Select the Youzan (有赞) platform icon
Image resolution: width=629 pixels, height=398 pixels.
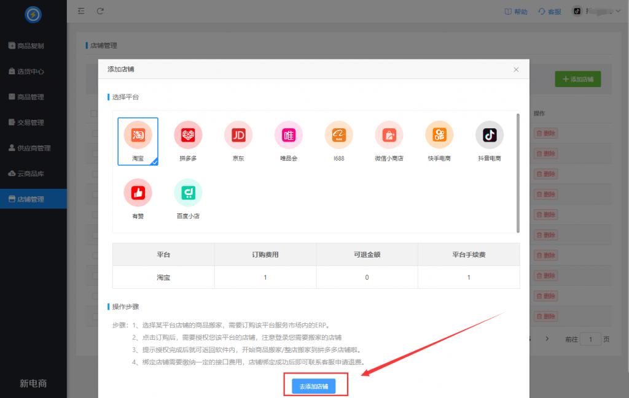pos(138,192)
